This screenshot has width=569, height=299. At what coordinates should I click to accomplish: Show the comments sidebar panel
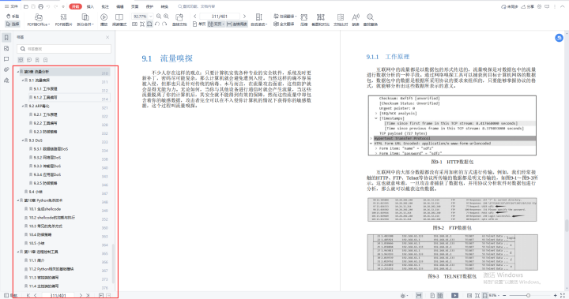(6, 58)
